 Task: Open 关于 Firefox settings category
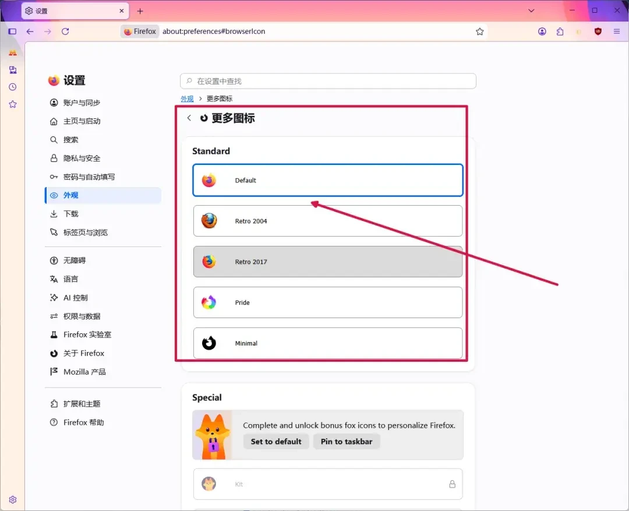tap(103, 353)
